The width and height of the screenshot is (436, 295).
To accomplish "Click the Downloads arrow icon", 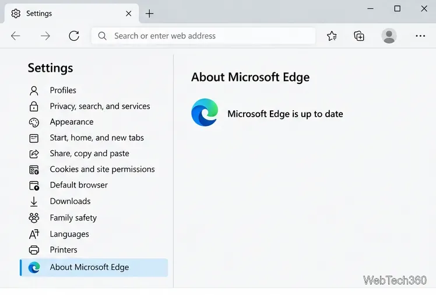I will [34, 202].
